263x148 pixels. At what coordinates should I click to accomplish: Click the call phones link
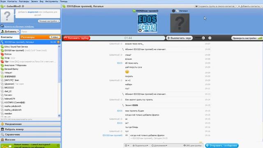(19, 26)
